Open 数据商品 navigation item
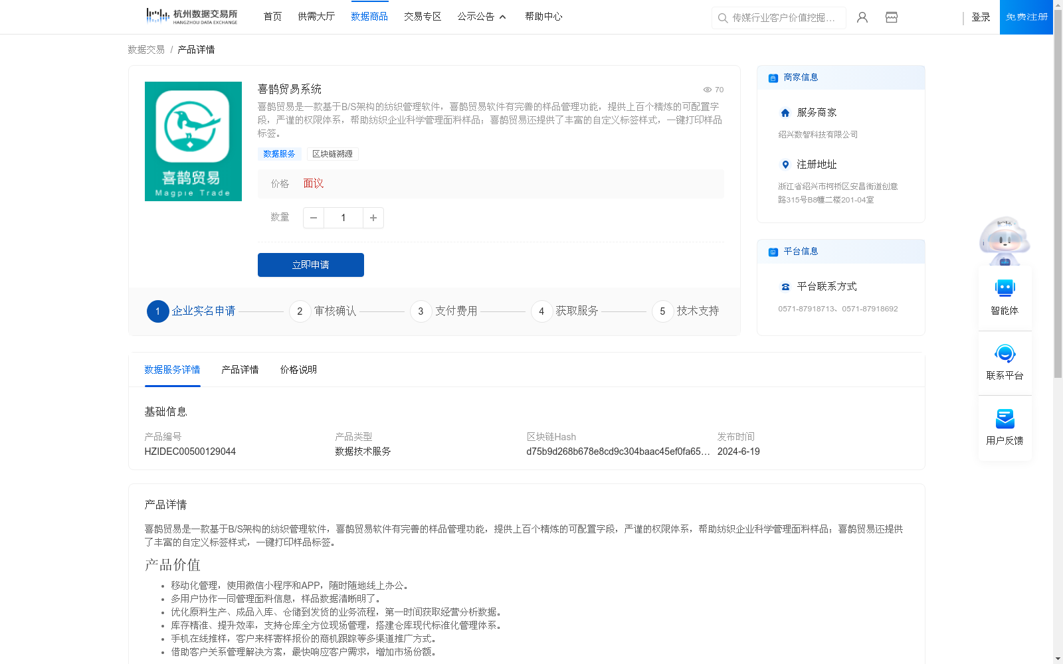 tap(369, 17)
